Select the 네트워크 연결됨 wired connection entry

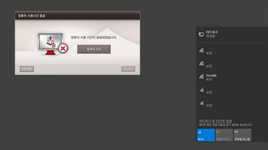(x=232, y=34)
